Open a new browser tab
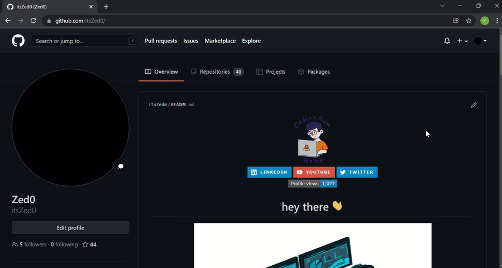The height and width of the screenshot is (268, 502). coord(106,7)
